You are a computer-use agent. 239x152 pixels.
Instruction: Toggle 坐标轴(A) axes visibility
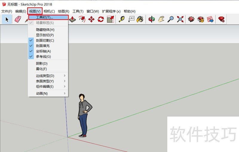[48, 51]
